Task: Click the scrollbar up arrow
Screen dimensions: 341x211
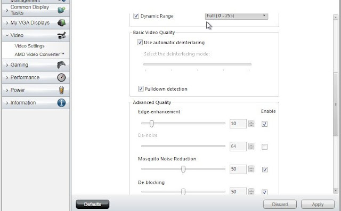Action: tap(336, 17)
